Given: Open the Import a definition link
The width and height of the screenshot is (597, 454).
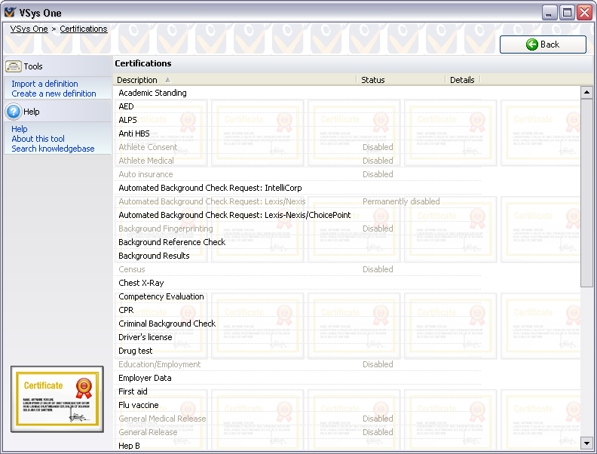Looking at the screenshot, I should pos(44,84).
